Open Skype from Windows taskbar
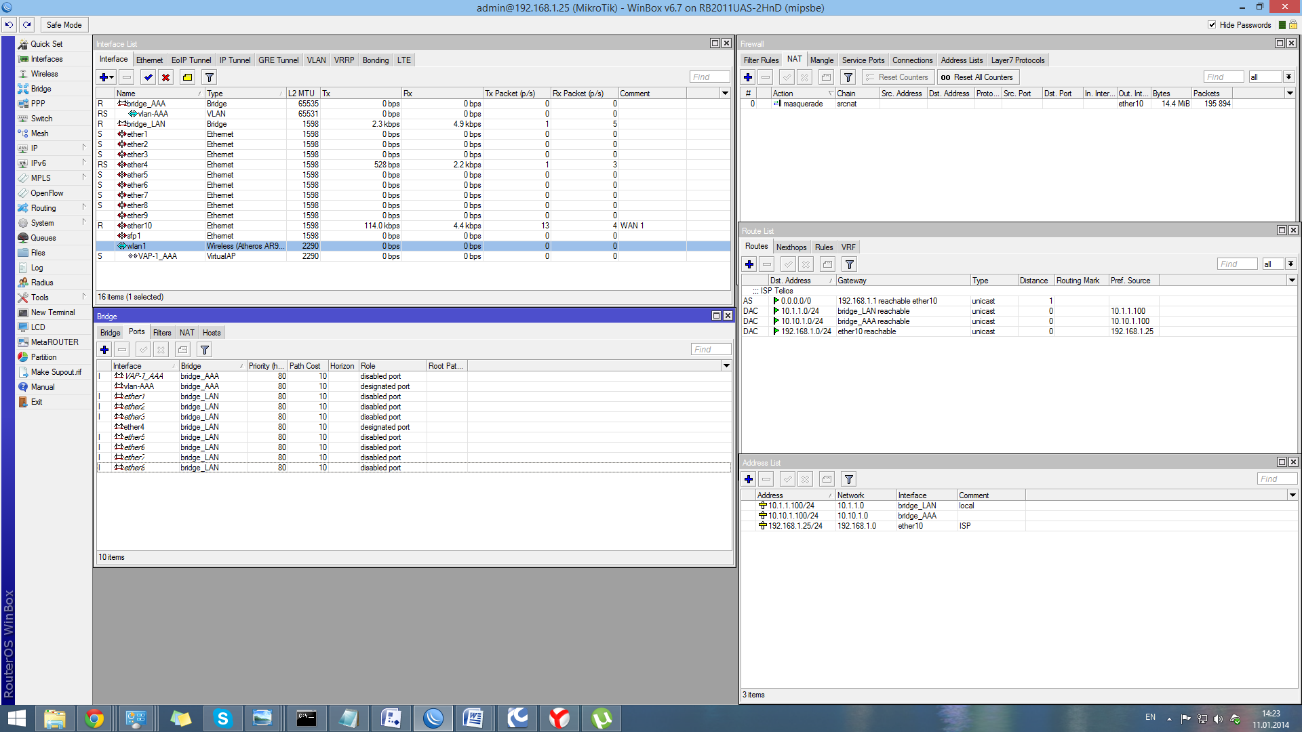The width and height of the screenshot is (1302, 732). (x=222, y=718)
